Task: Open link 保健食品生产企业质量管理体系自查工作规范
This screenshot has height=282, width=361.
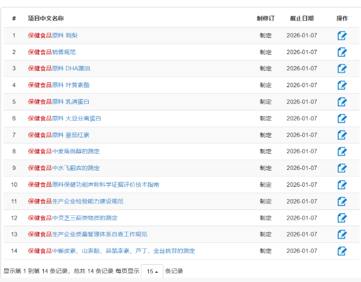Action: [88, 234]
